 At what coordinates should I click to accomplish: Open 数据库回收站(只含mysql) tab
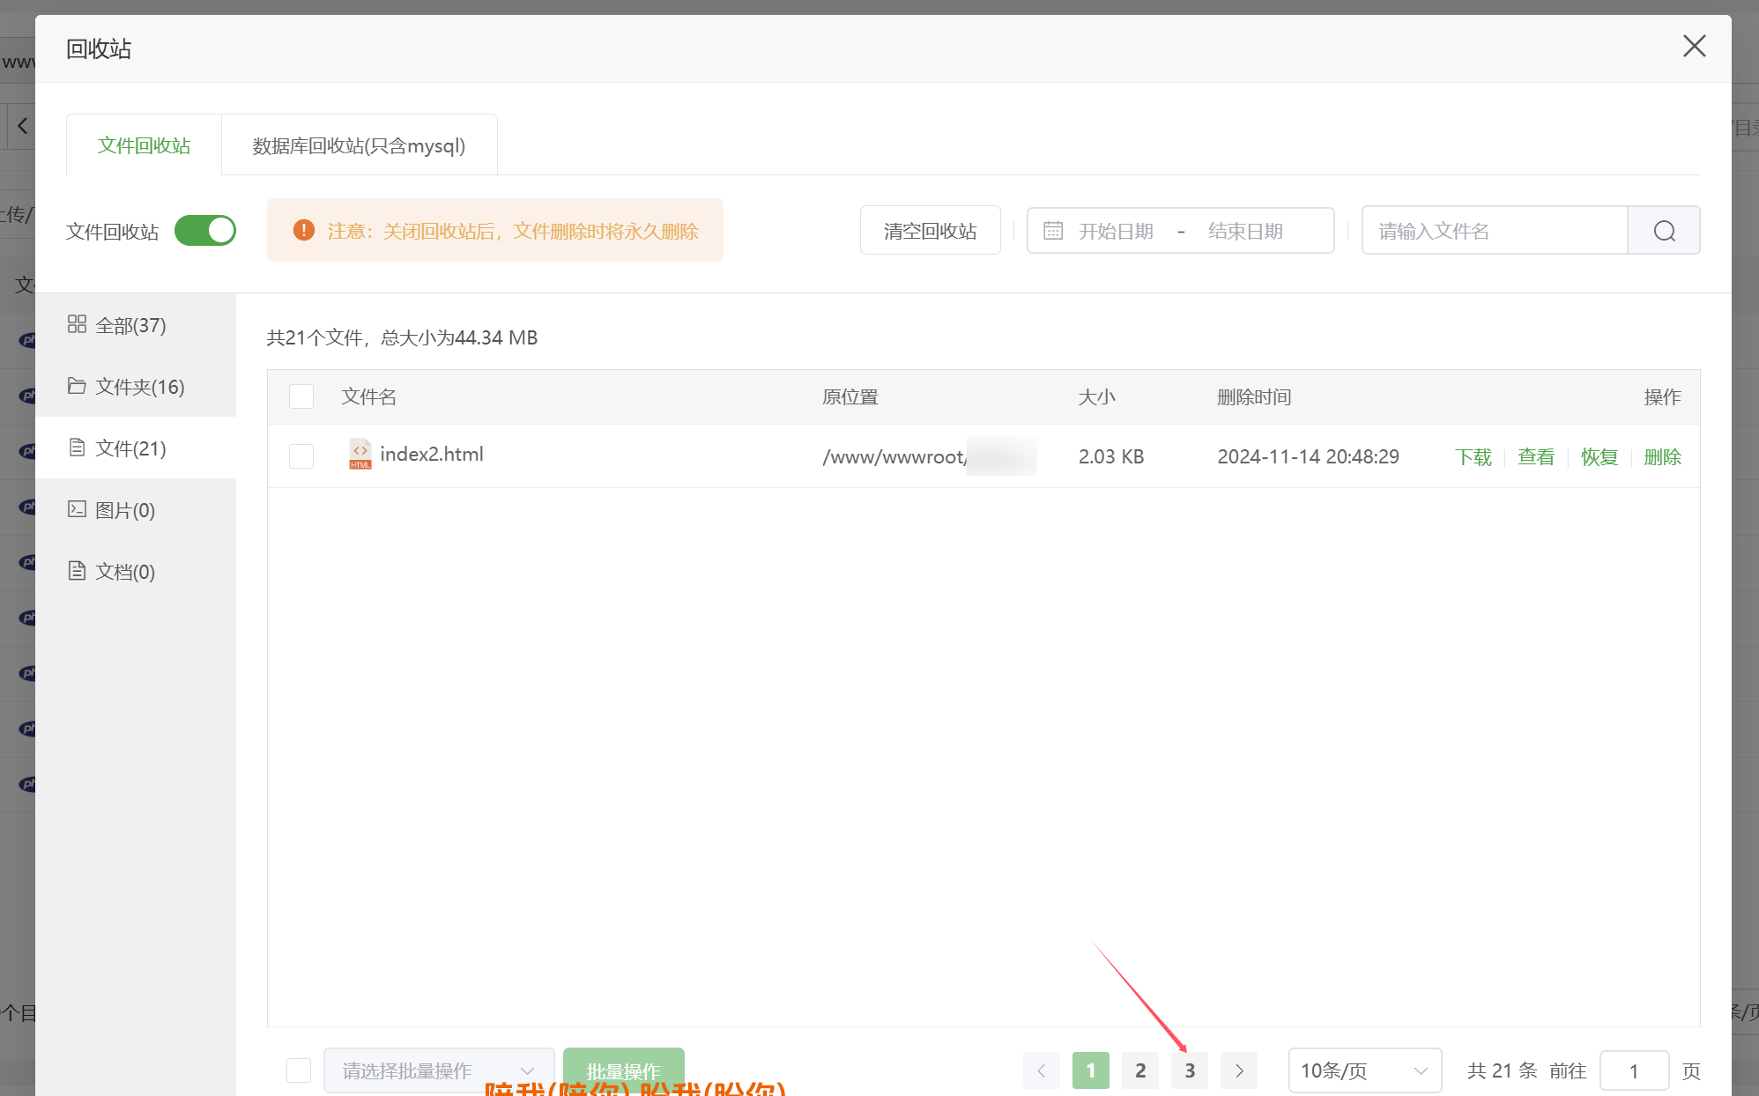(359, 145)
